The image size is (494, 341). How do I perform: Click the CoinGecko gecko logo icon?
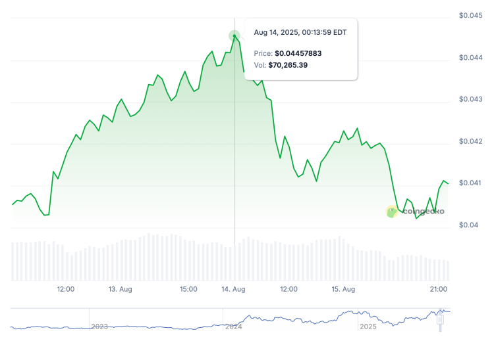[392, 212]
